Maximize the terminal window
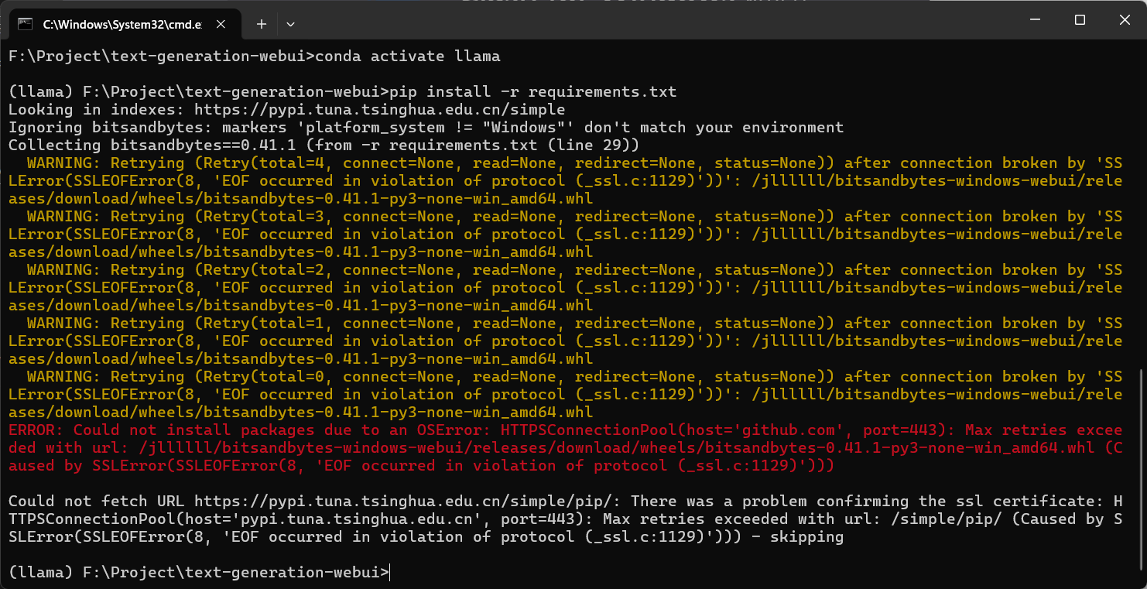The width and height of the screenshot is (1147, 589). pyautogui.click(x=1080, y=20)
